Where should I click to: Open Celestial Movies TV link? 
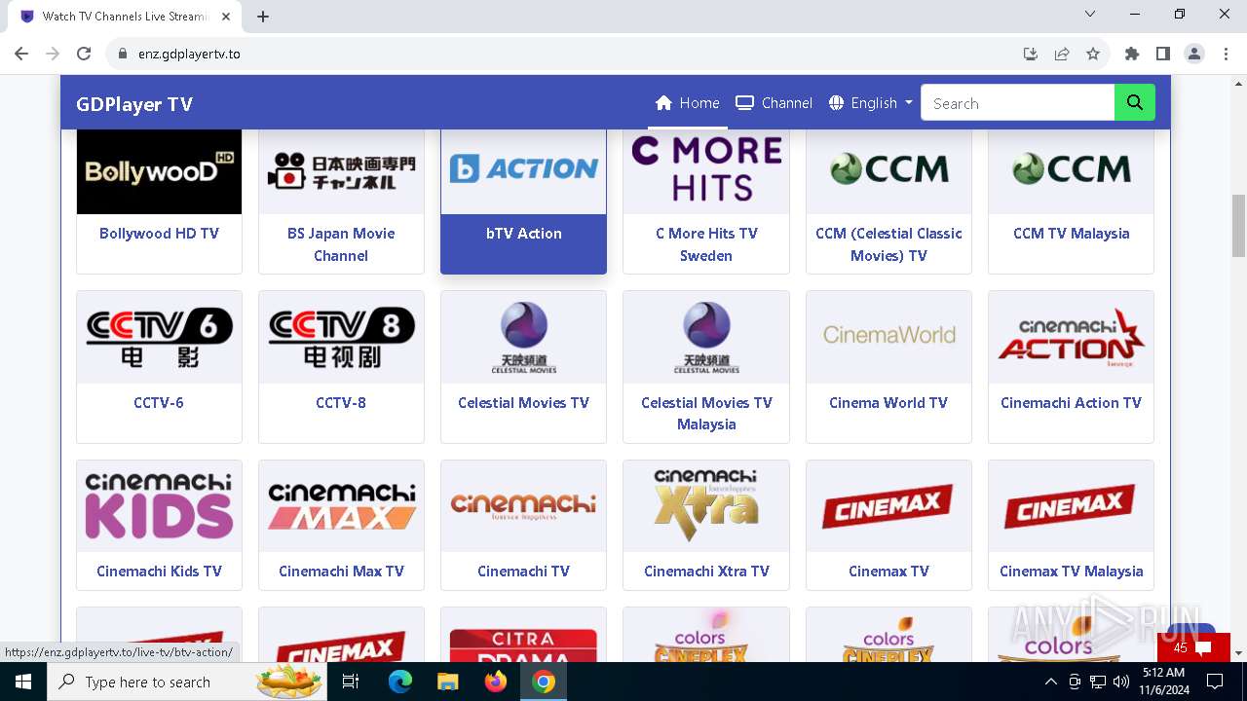[524, 402]
